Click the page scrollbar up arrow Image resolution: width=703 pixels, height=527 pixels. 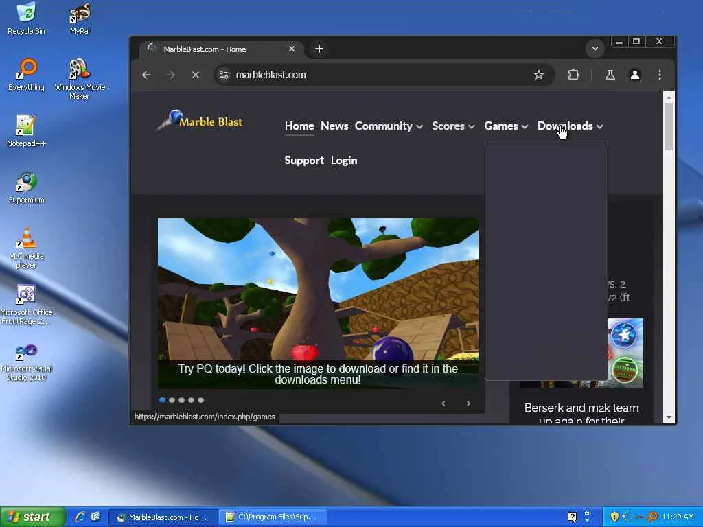click(x=669, y=97)
